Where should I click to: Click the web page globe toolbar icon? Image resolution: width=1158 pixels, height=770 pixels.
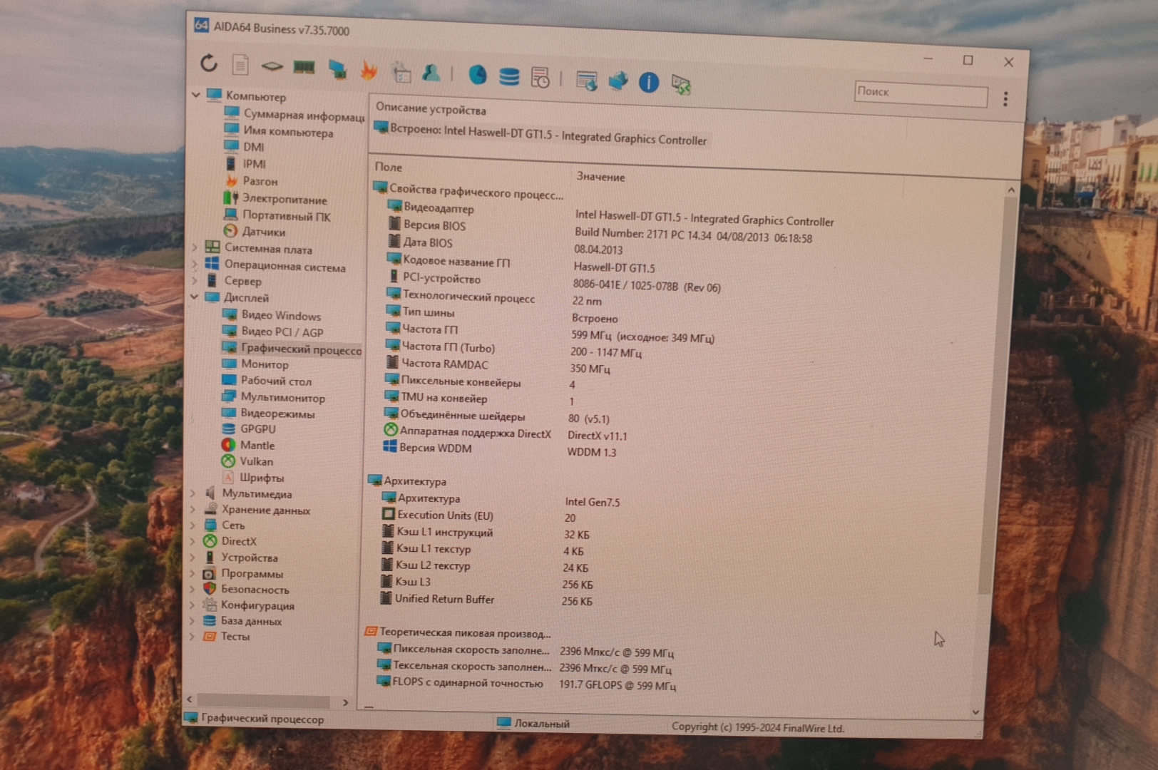click(x=586, y=81)
